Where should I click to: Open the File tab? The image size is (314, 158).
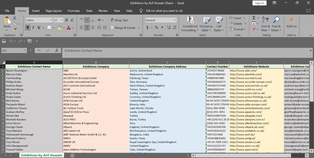point(7,11)
